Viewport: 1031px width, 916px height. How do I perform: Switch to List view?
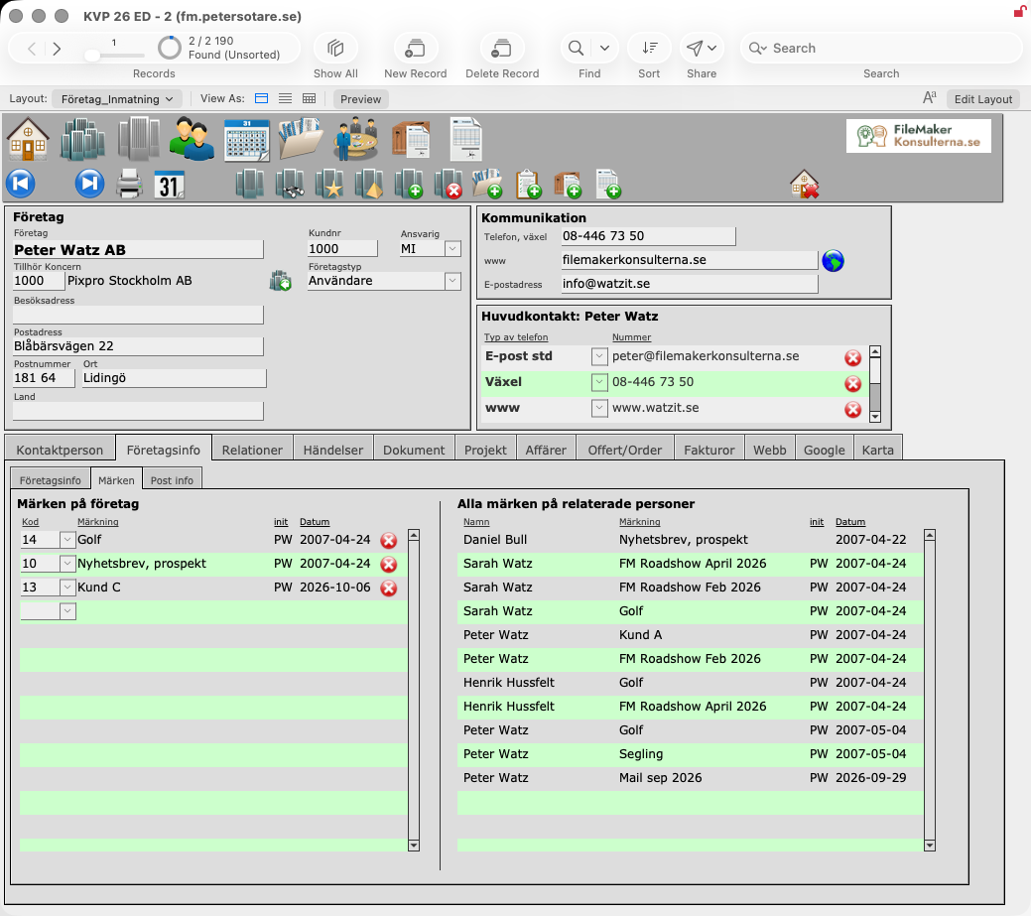tap(285, 98)
